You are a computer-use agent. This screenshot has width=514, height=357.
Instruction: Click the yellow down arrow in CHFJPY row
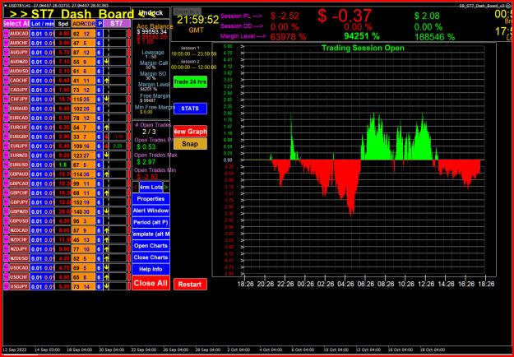(107, 99)
